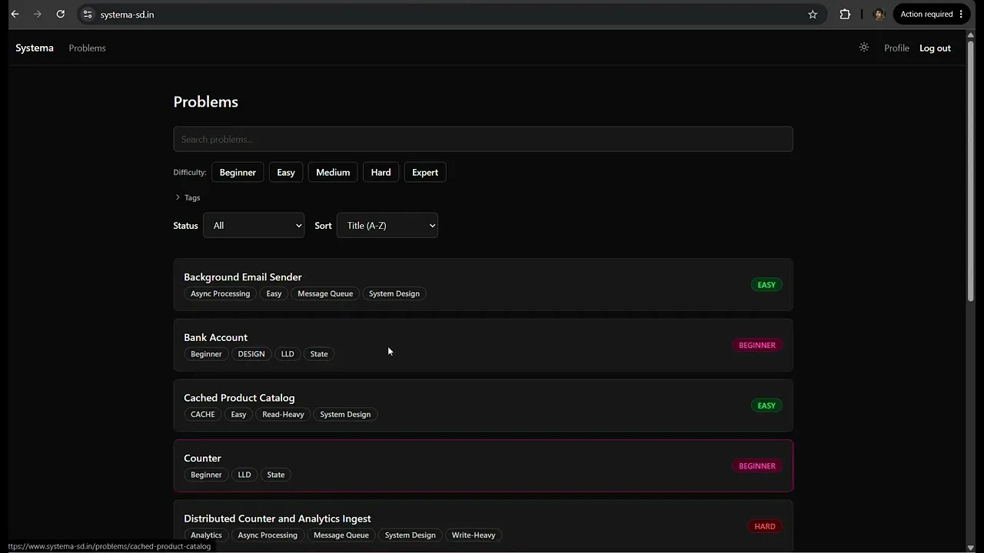Click LLD tag under Bank Account
The image size is (984, 553).
pyautogui.click(x=288, y=354)
